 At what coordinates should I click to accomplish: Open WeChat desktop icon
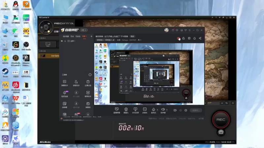16,33
